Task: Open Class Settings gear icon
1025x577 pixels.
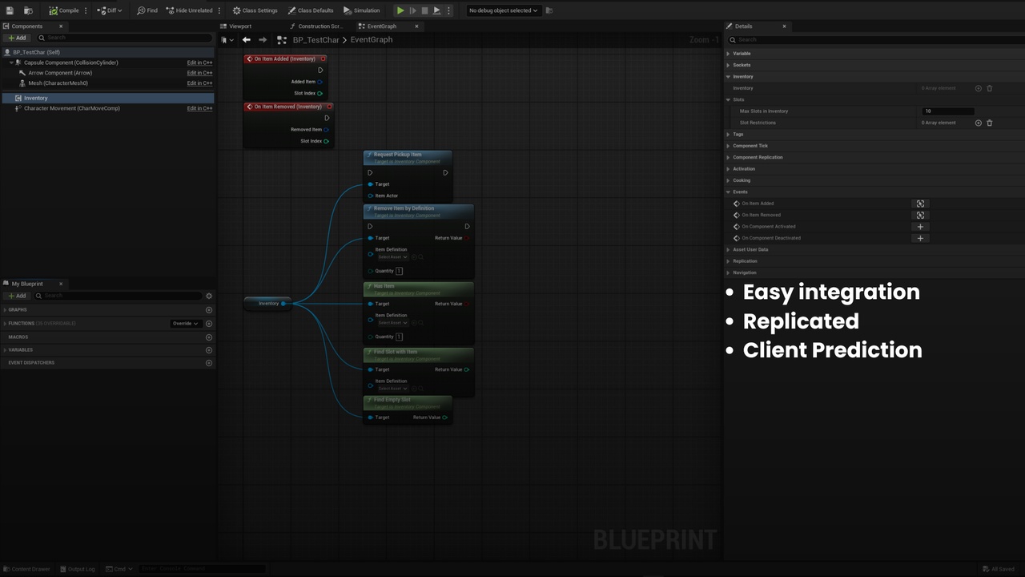Action: [x=236, y=10]
